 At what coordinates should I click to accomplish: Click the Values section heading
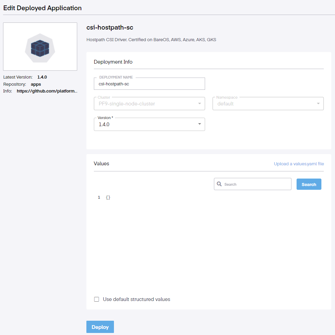[x=101, y=164]
